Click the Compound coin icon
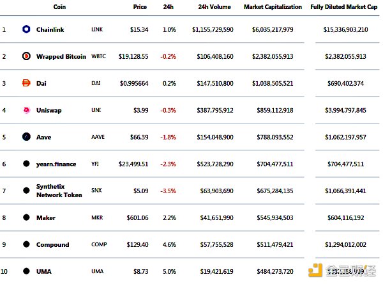 (26, 244)
